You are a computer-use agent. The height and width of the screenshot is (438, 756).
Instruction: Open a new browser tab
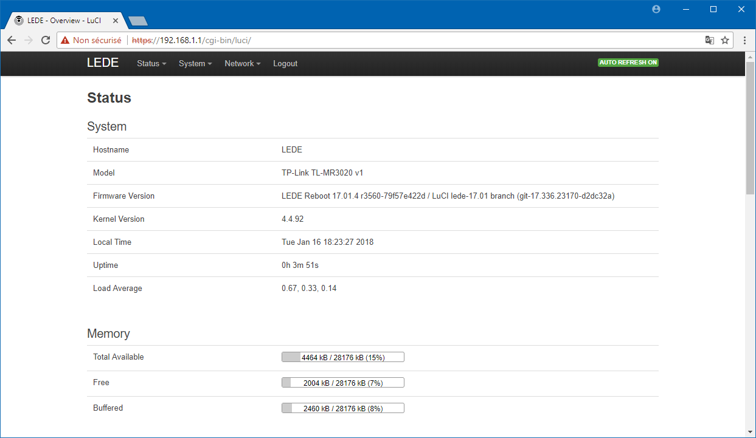pos(139,21)
